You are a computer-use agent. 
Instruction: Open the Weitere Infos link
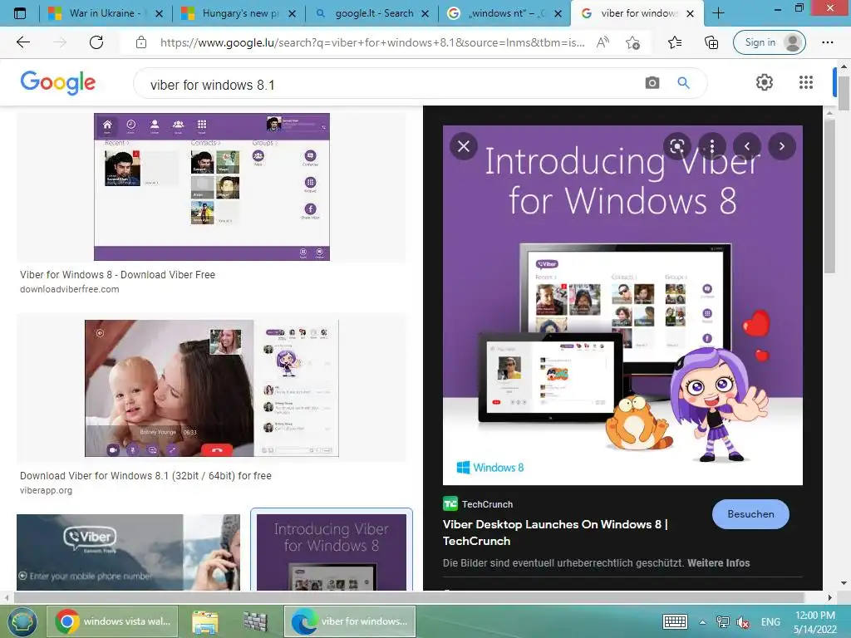coord(719,562)
